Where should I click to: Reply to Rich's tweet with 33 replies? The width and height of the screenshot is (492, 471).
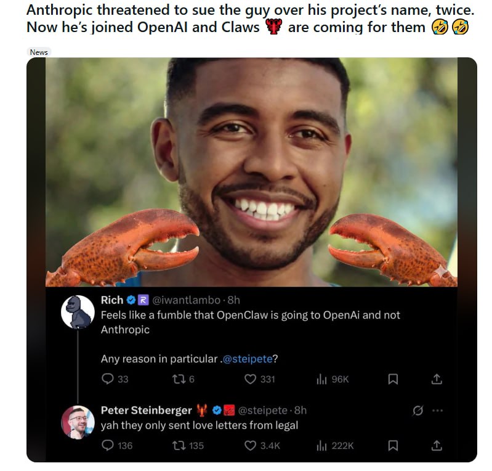click(107, 379)
